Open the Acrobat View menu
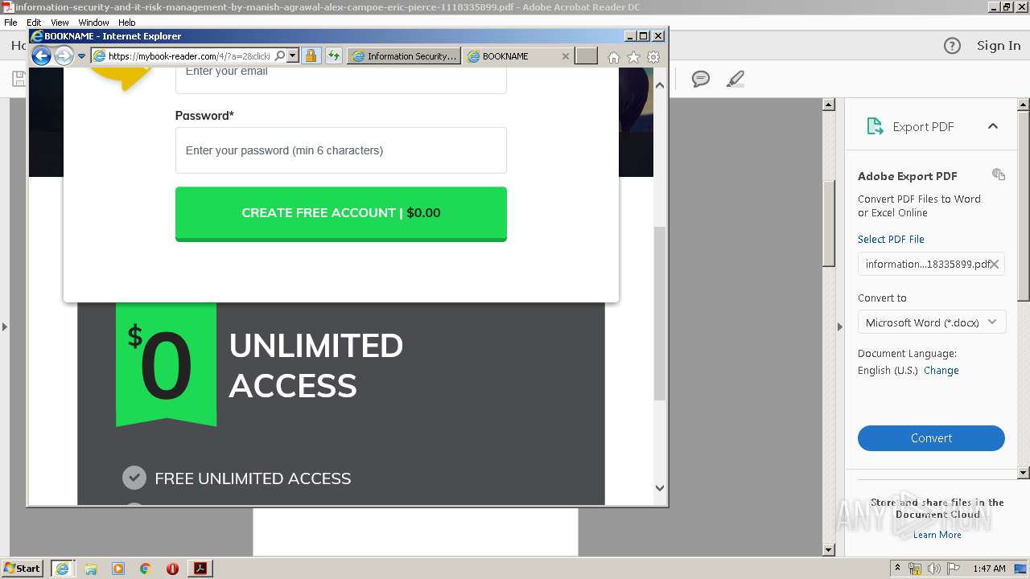This screenshot has height=579, width=1030. [60, 23]
